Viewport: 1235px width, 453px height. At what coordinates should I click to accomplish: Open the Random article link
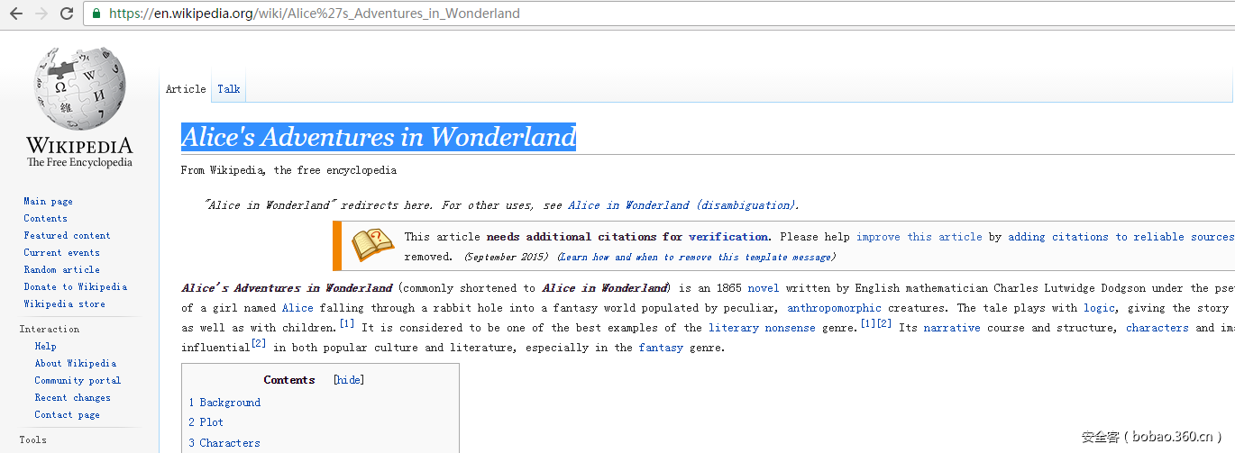pyautogui.click(x=61, y=270)
